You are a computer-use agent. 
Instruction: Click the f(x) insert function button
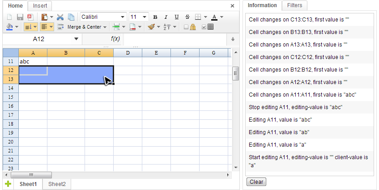coord(115,39)
